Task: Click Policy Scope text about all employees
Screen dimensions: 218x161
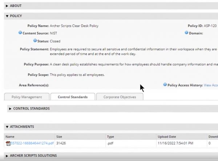Action: click(x=77, y=75)
